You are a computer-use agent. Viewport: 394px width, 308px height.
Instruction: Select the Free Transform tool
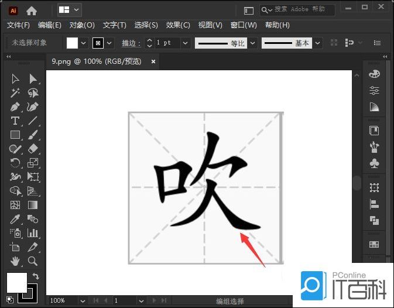coord(33,177)
